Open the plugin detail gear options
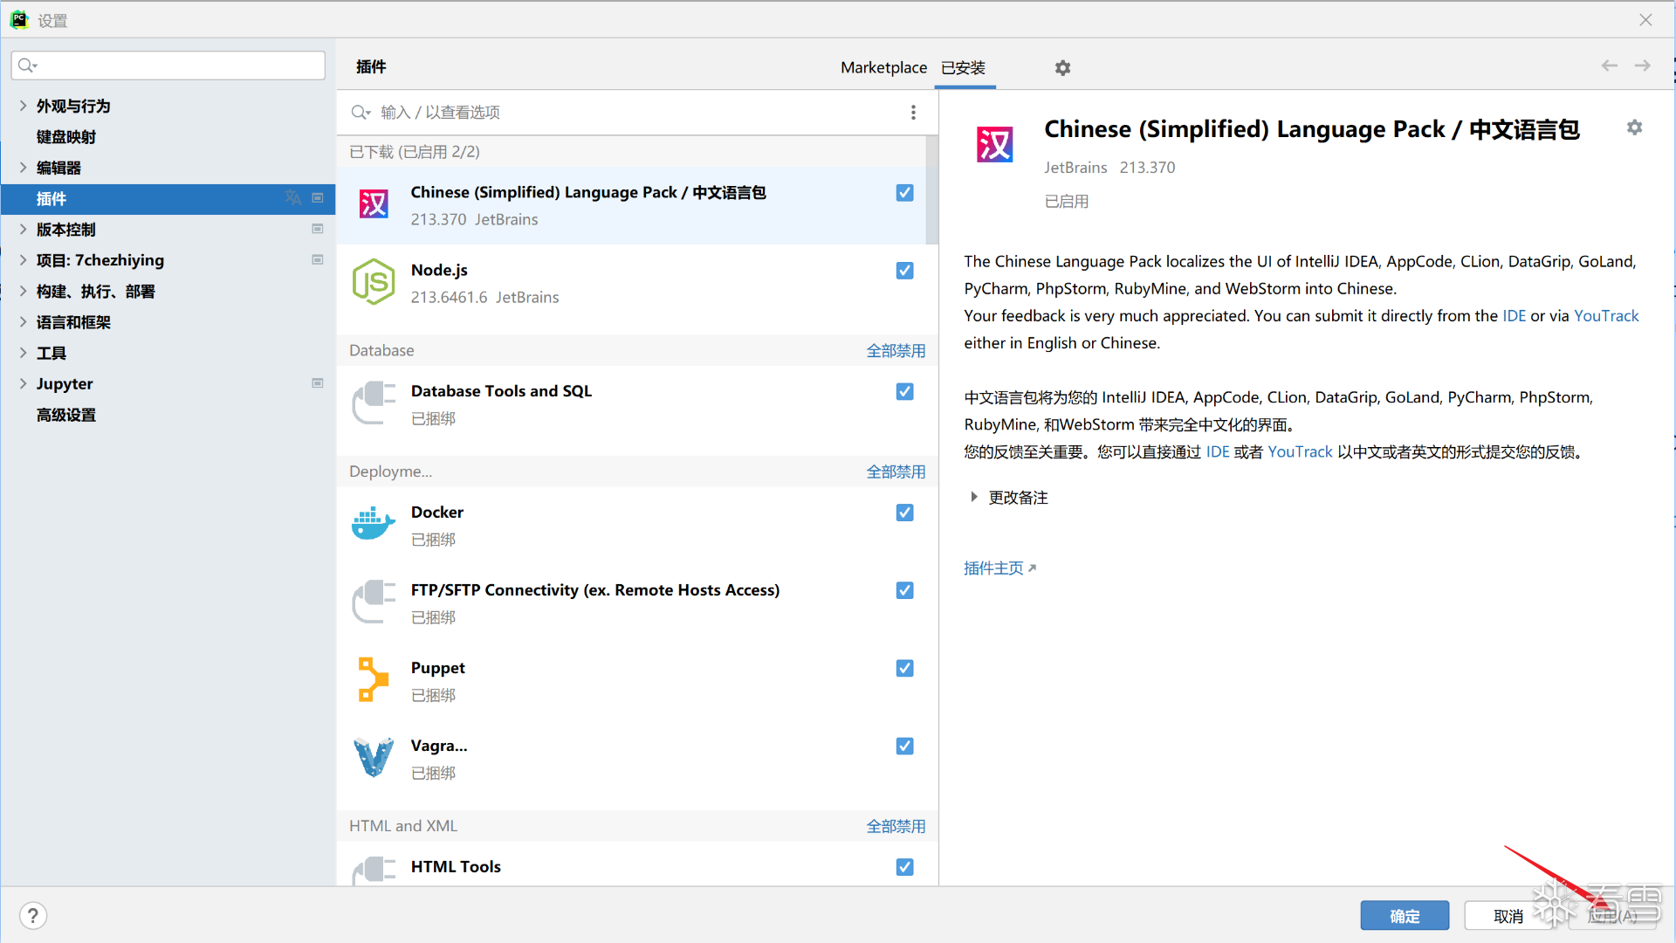1676x943 pixels. pos(1634,128)
